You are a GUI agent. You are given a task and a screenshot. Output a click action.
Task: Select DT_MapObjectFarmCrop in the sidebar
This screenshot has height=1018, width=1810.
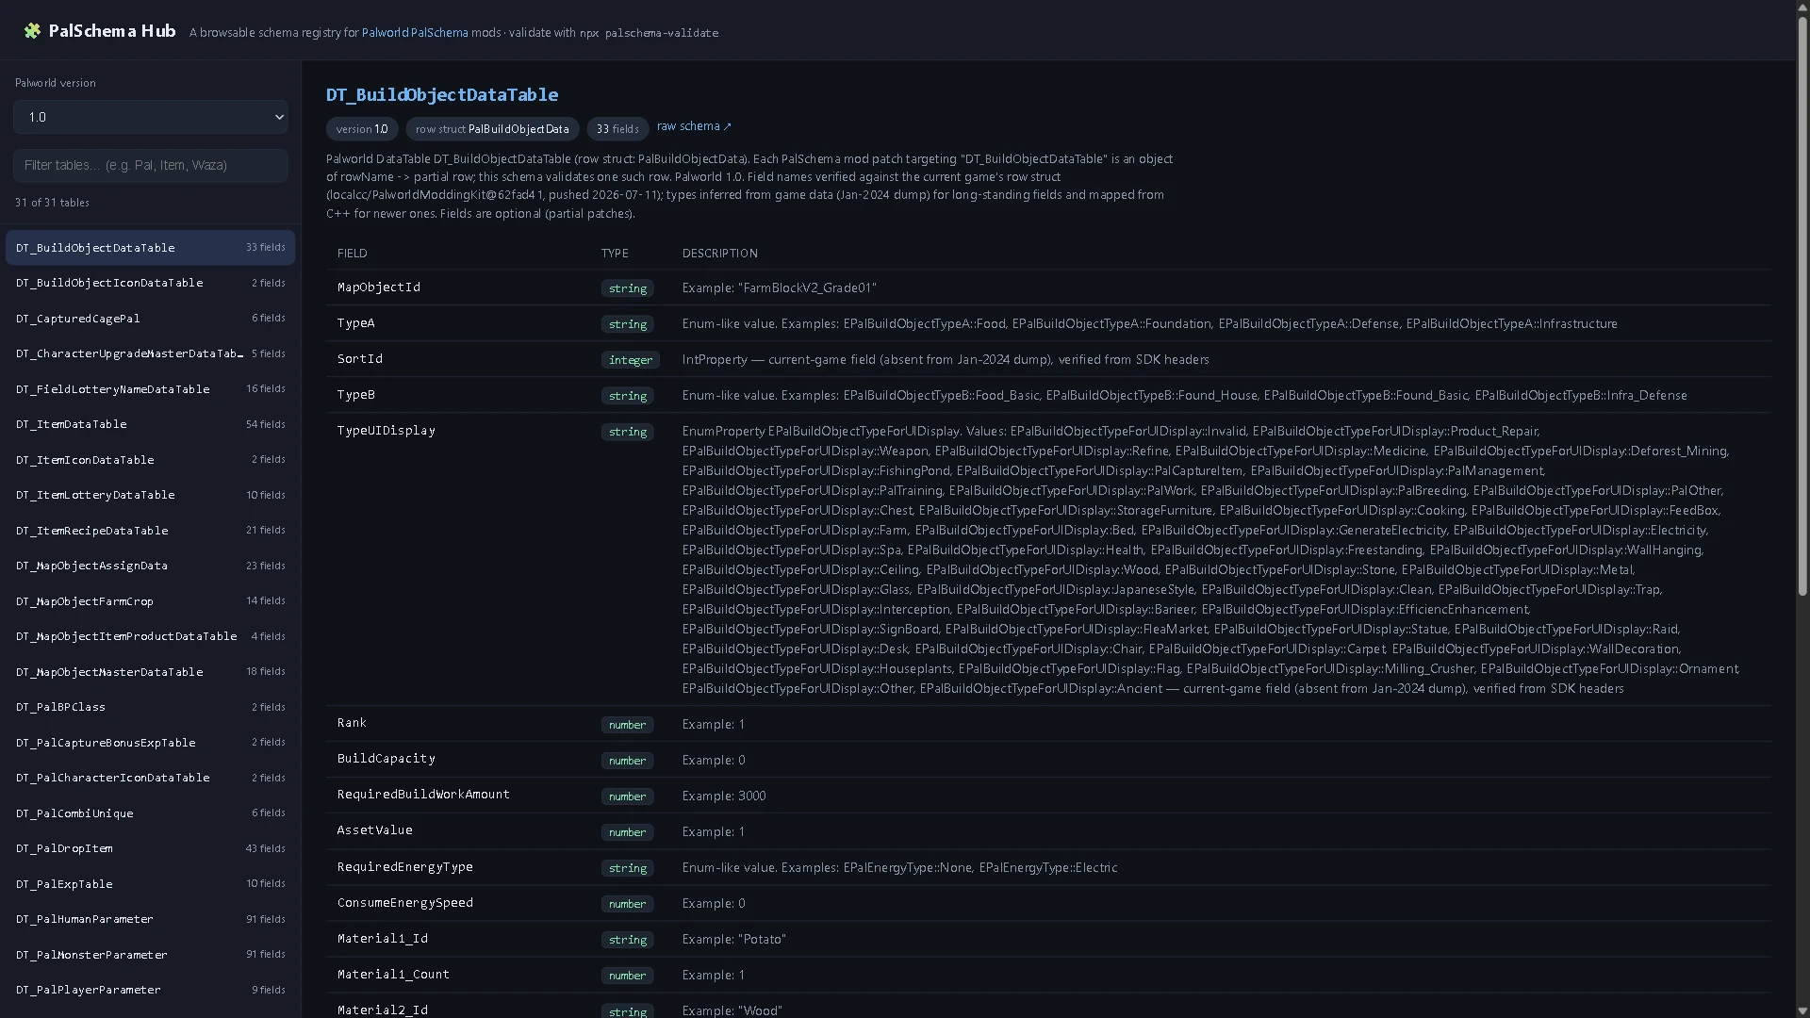click(151, 601)
